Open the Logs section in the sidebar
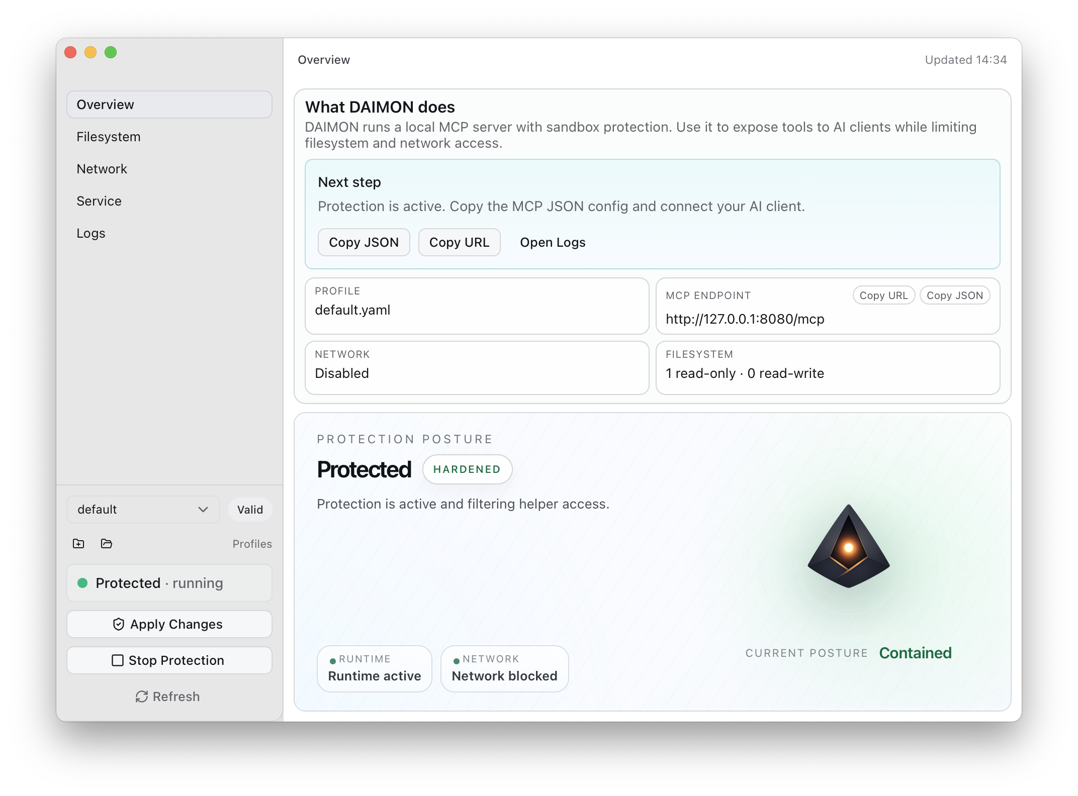Viewport: 1078px width, 796px height. (91, 233)
